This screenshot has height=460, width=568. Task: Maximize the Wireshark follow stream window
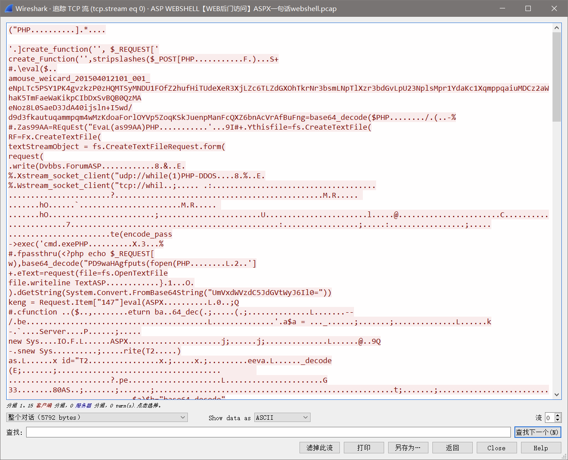528,8
